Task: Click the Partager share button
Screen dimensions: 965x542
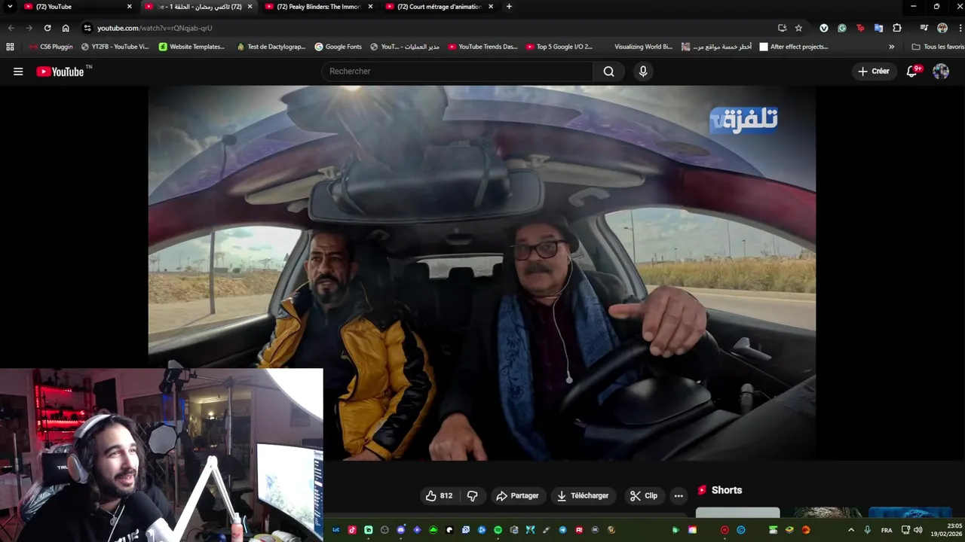Action: pos(517,495)
